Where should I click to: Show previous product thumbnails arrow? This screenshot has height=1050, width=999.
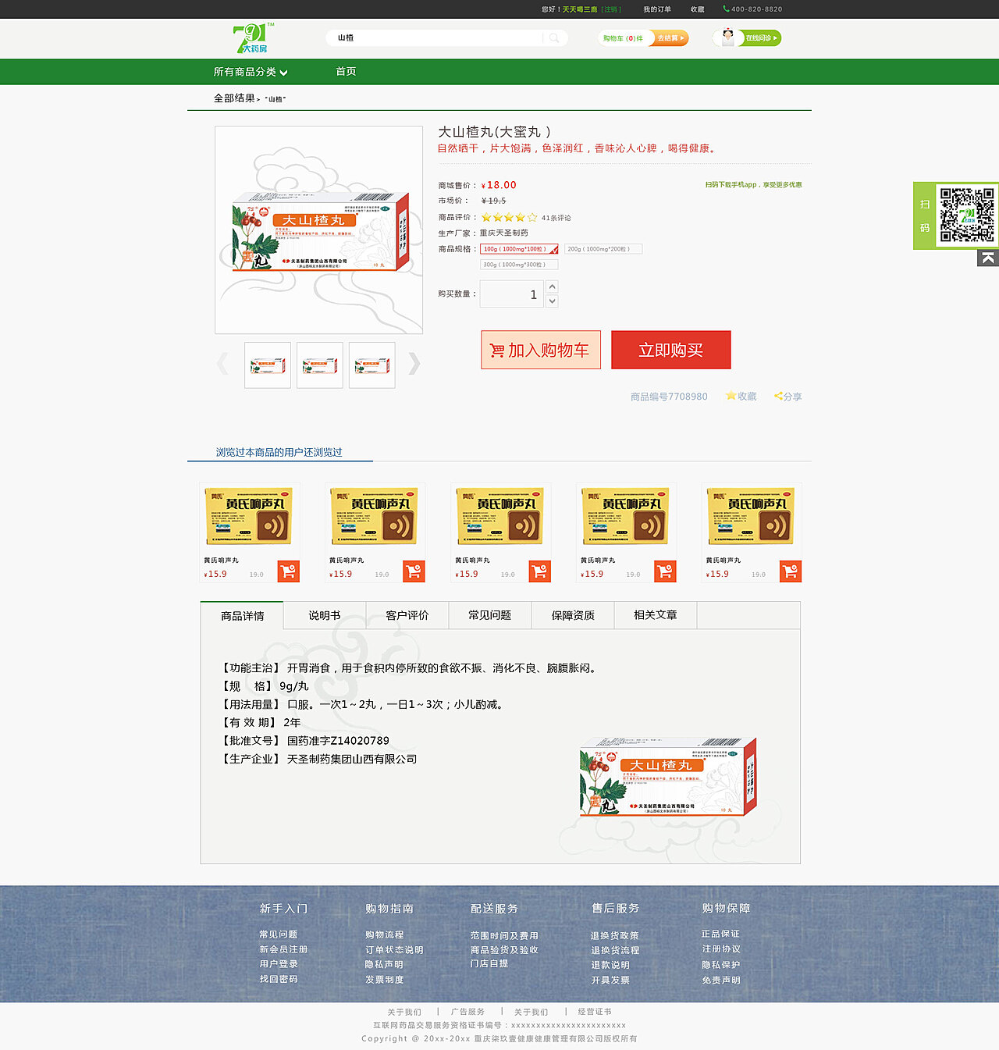click(x=223, y=364)
